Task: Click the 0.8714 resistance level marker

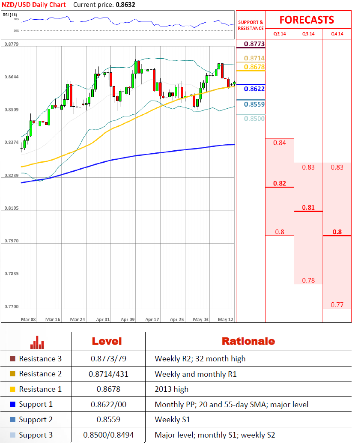Action: pyautogui.click(x=254, y=58)
